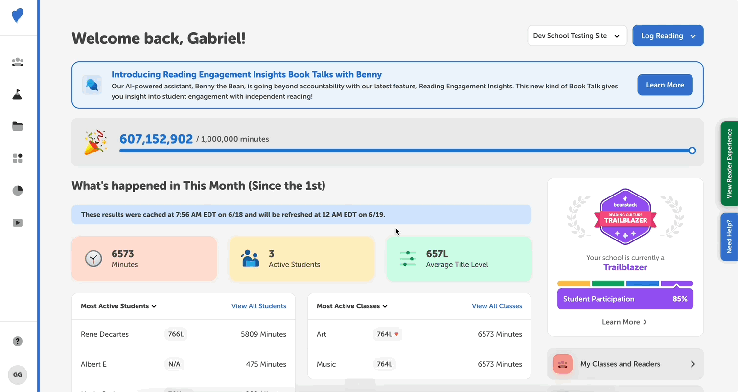Expand the Log Reading dropdown button
This screenshot has height=392, width=738.
[x=668, y=36]
